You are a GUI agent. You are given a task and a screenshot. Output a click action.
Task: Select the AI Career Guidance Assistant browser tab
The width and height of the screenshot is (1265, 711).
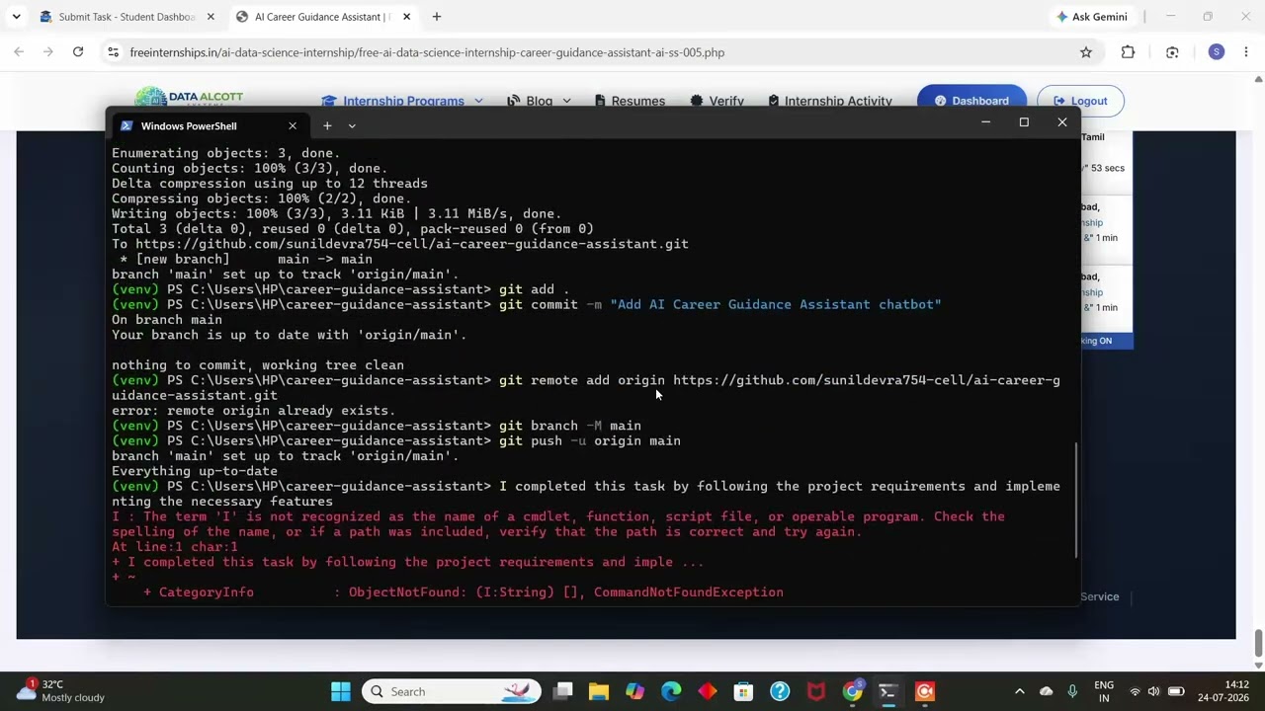[x=324, y=17]
